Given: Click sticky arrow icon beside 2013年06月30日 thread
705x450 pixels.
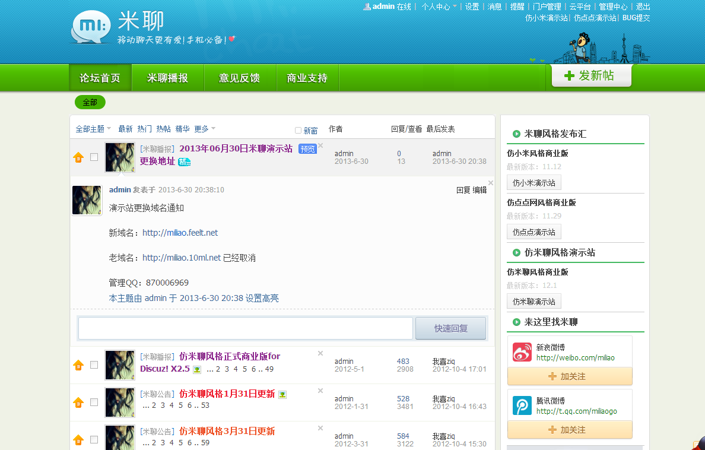Looking at the screenshot, I should (78, 157).
